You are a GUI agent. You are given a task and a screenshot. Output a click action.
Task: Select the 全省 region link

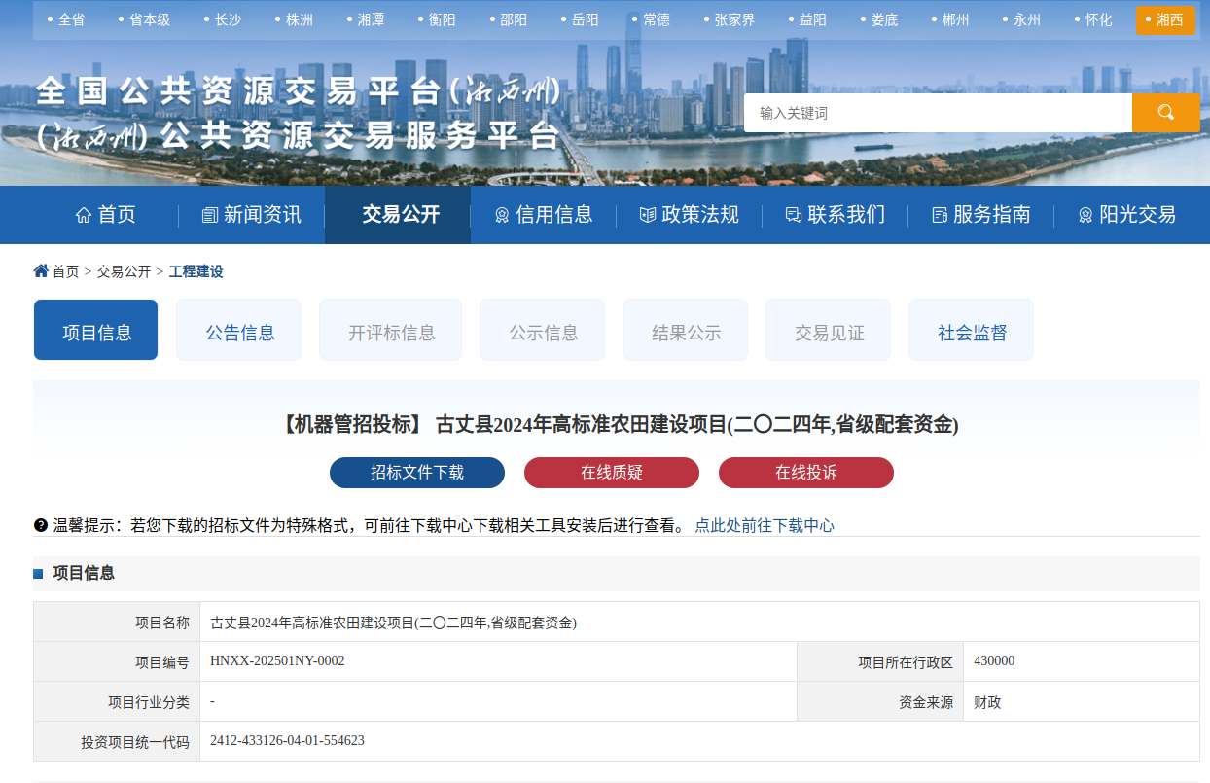click(x=71, y=19)
